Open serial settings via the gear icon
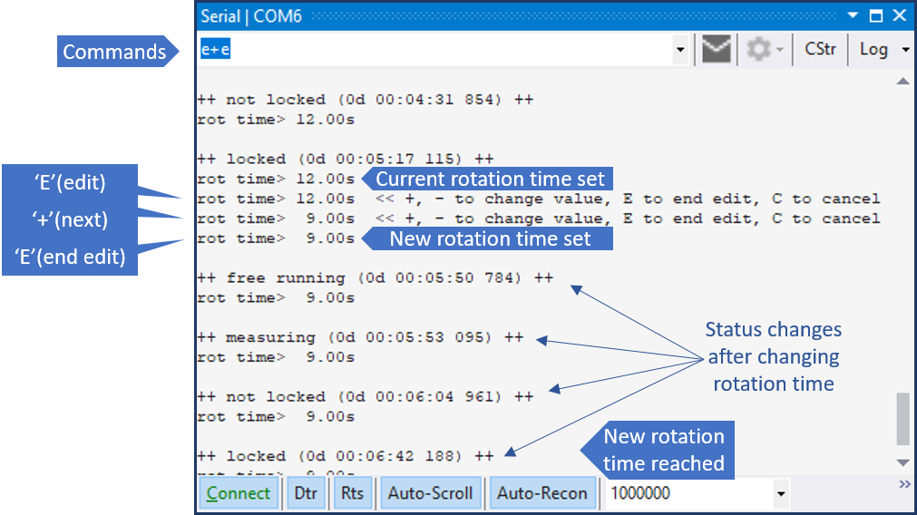The image size is (917, 515). coord(758,49)
